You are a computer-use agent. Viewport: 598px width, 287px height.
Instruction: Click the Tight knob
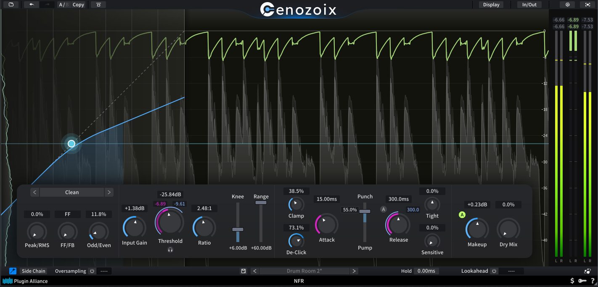click(432, 205)
